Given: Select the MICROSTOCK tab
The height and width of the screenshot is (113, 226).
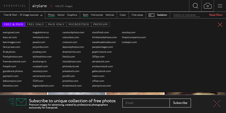Looking at the screenshot, I should pos(79,25).
